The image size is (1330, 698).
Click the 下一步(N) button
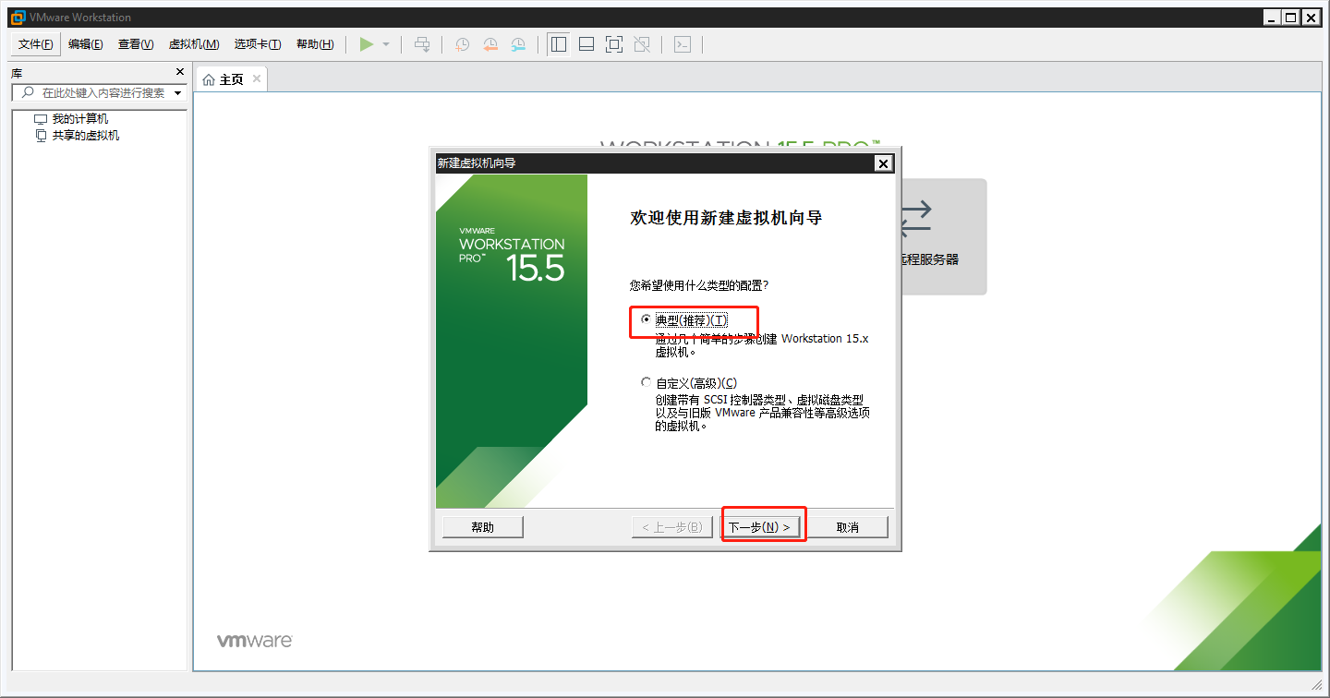[759, 527]
